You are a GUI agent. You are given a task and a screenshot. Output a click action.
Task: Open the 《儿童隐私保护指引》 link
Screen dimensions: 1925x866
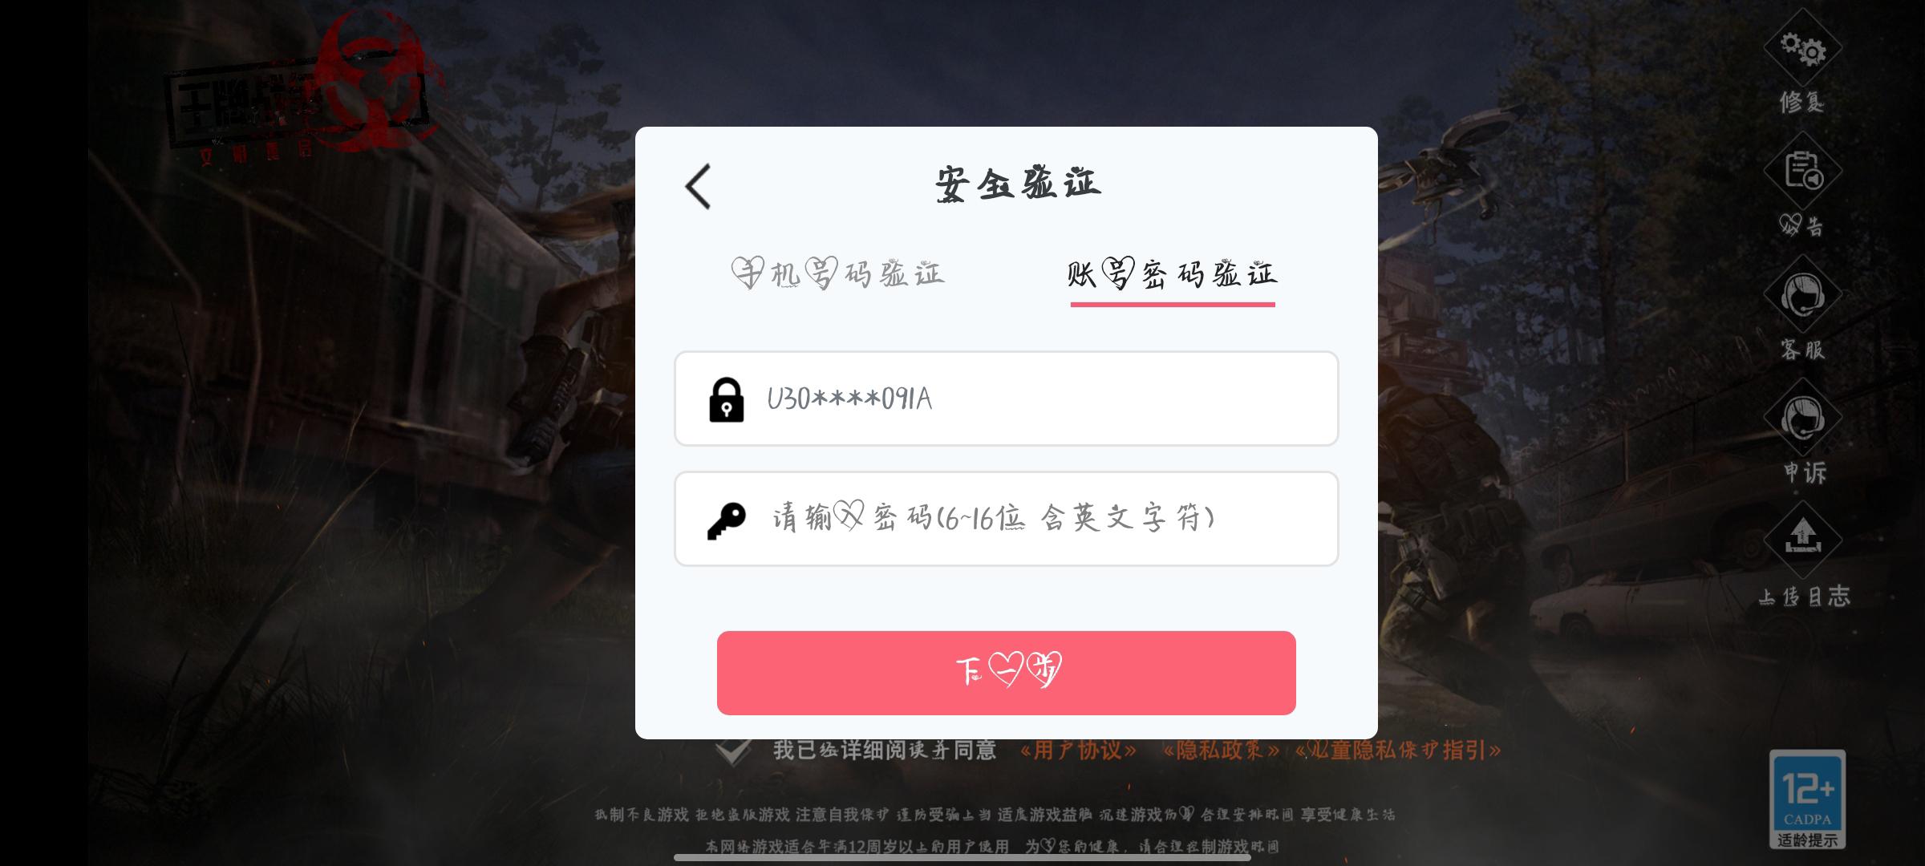1398,750
